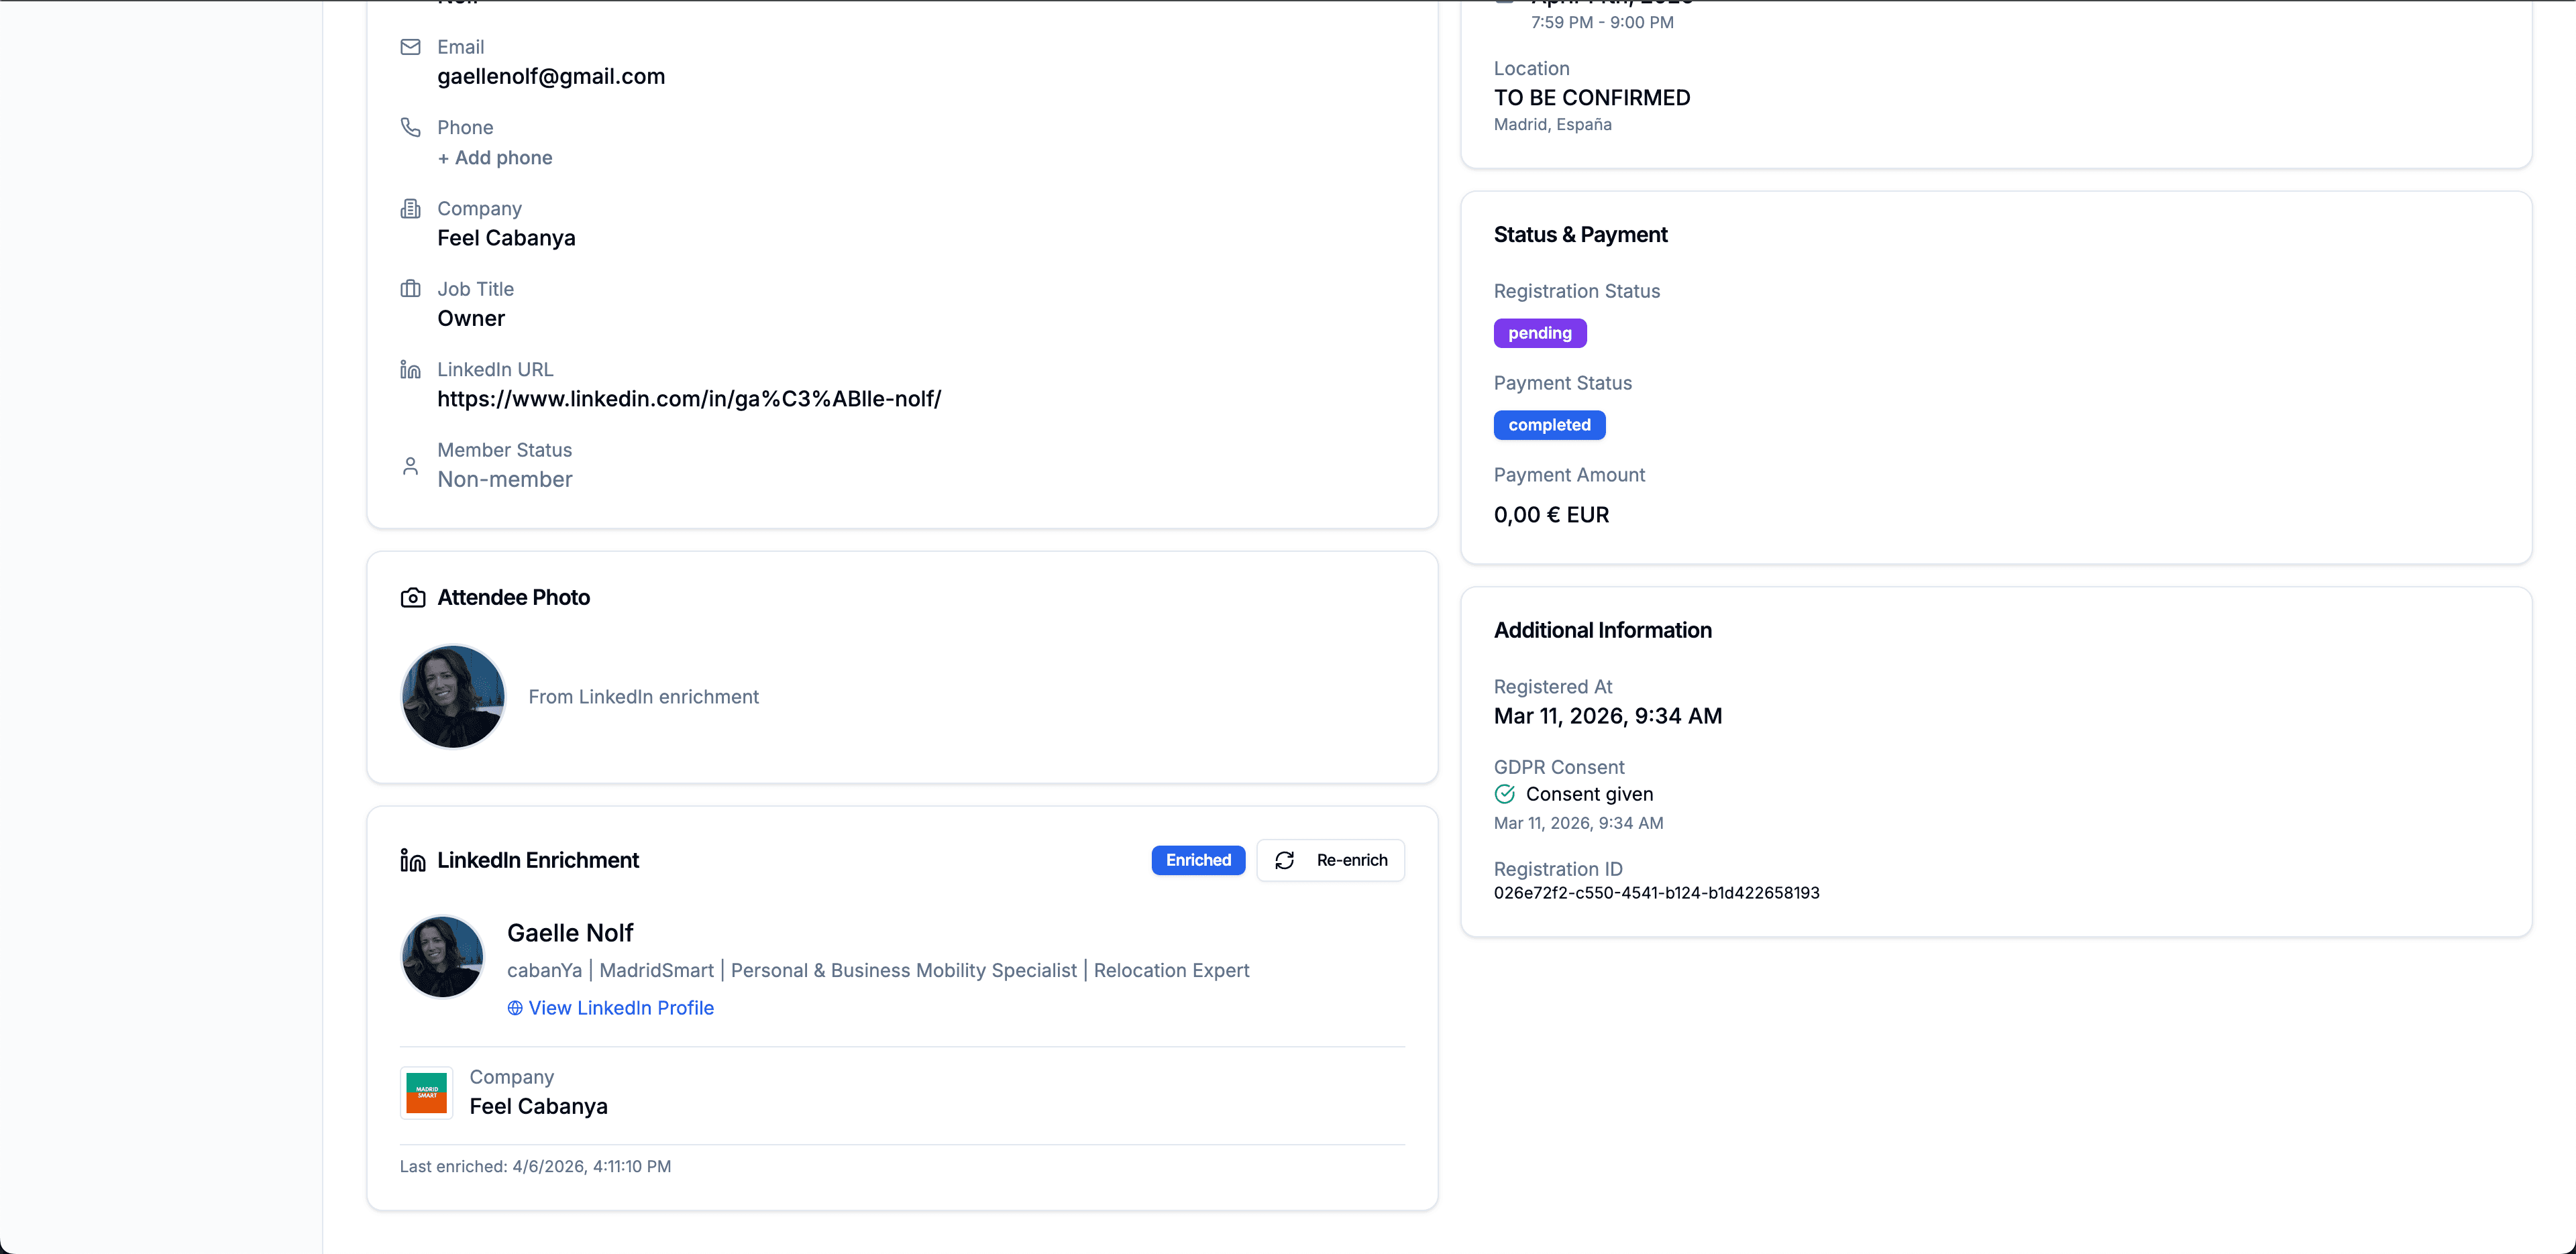Screen dimensions: 2576x1254
Task: Click the attendee photo thumbnail
Action: point(453,696)
